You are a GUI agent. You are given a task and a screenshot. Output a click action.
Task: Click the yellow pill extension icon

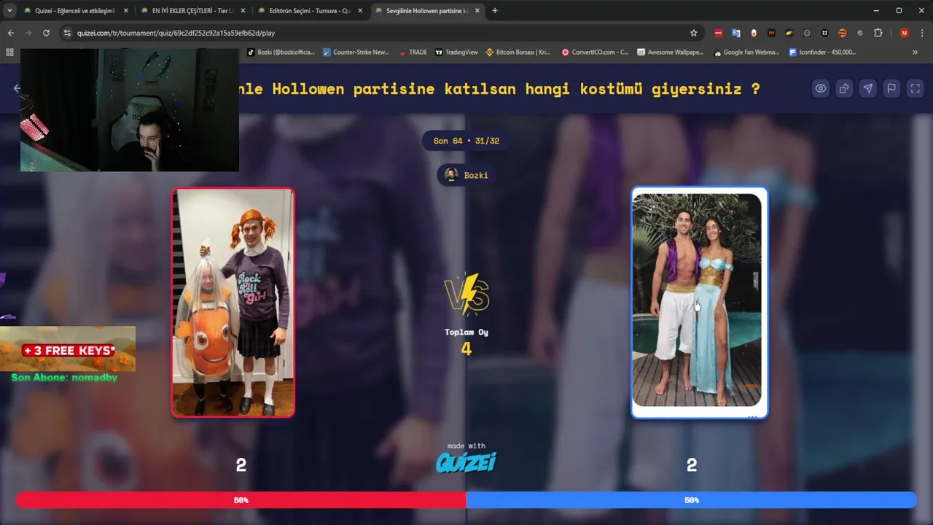click(789, 33)
